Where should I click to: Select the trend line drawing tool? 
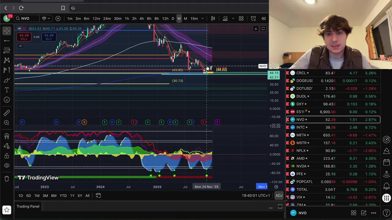click(x=7, y=41)
